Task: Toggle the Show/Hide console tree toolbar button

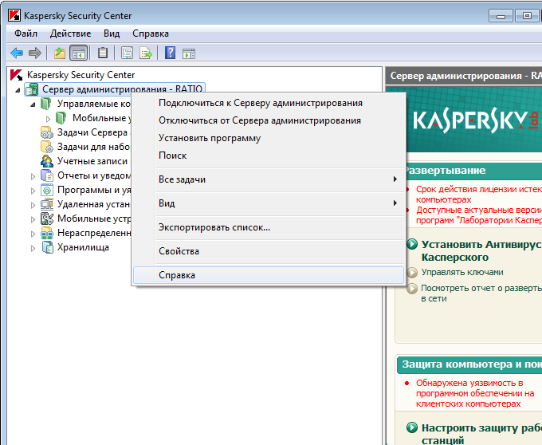Action: tap(78, 53)
